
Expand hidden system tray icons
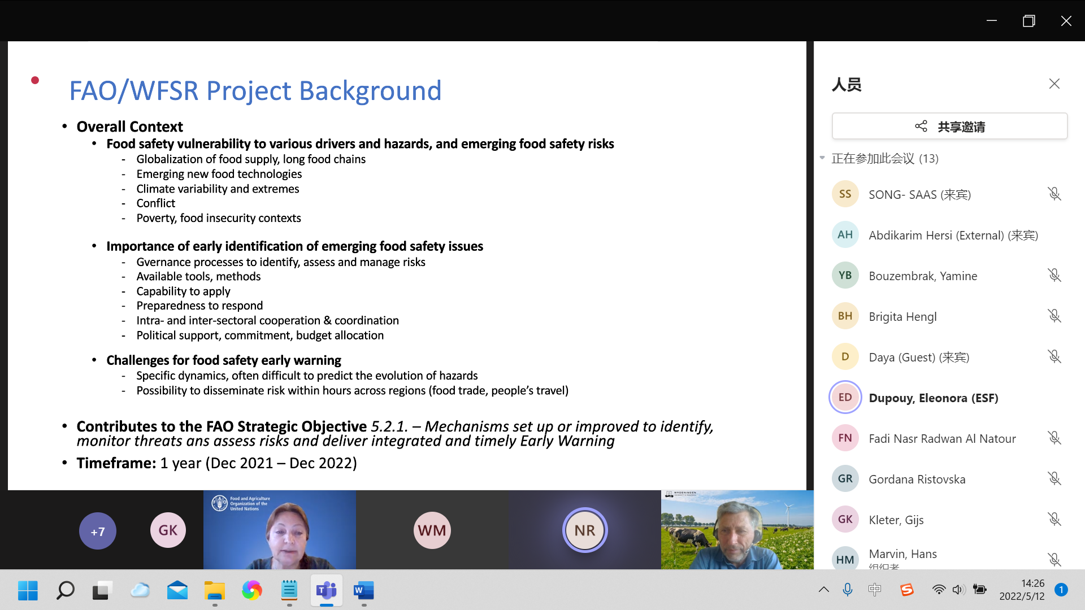point(823,590)
